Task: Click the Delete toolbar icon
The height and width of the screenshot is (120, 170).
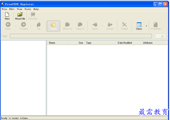Action: (x=124, y=25)
